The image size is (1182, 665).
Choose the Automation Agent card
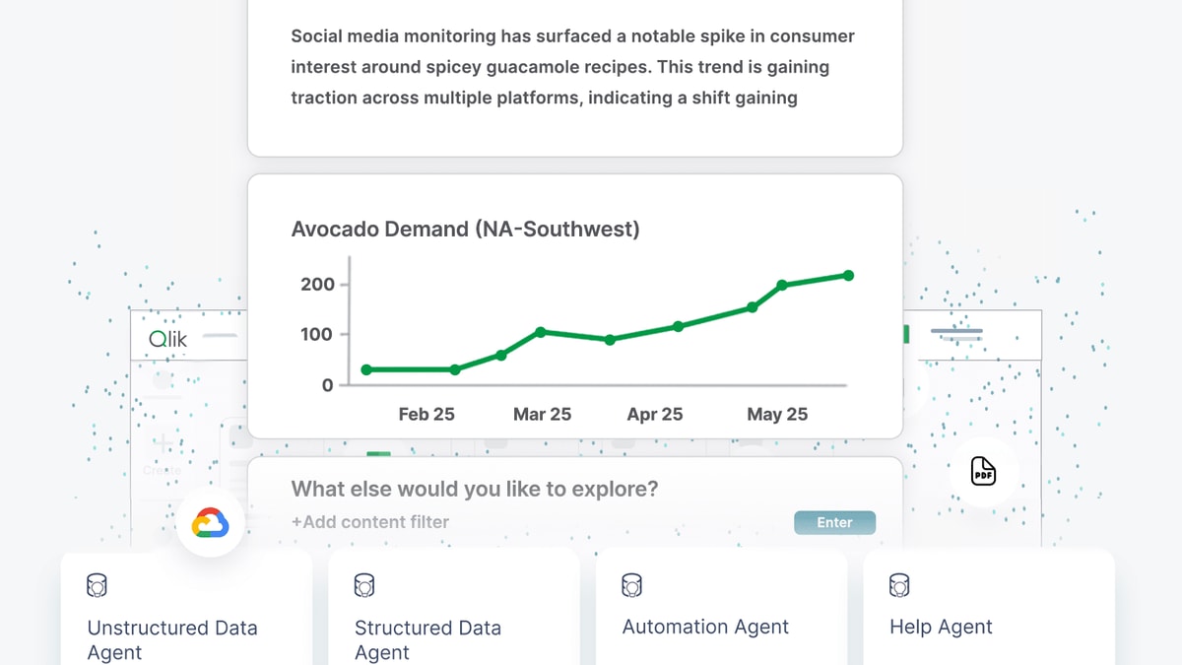(721, 607)
